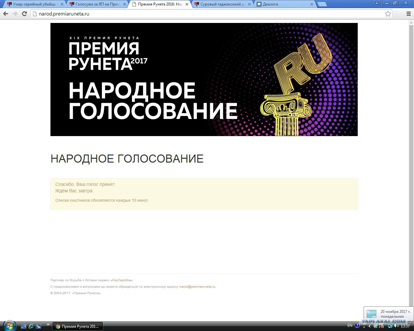Switch to the 'Умер серийный убийца' tab
414x331 pixels.
(35, 4)
